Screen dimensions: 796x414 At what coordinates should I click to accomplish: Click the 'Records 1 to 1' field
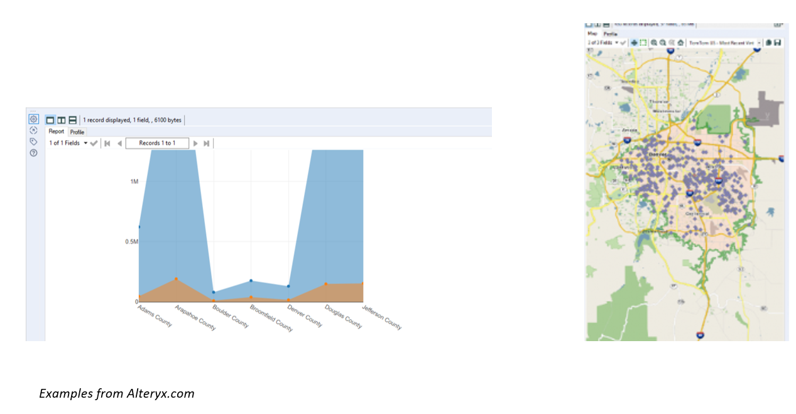click(x=157, y=143)
